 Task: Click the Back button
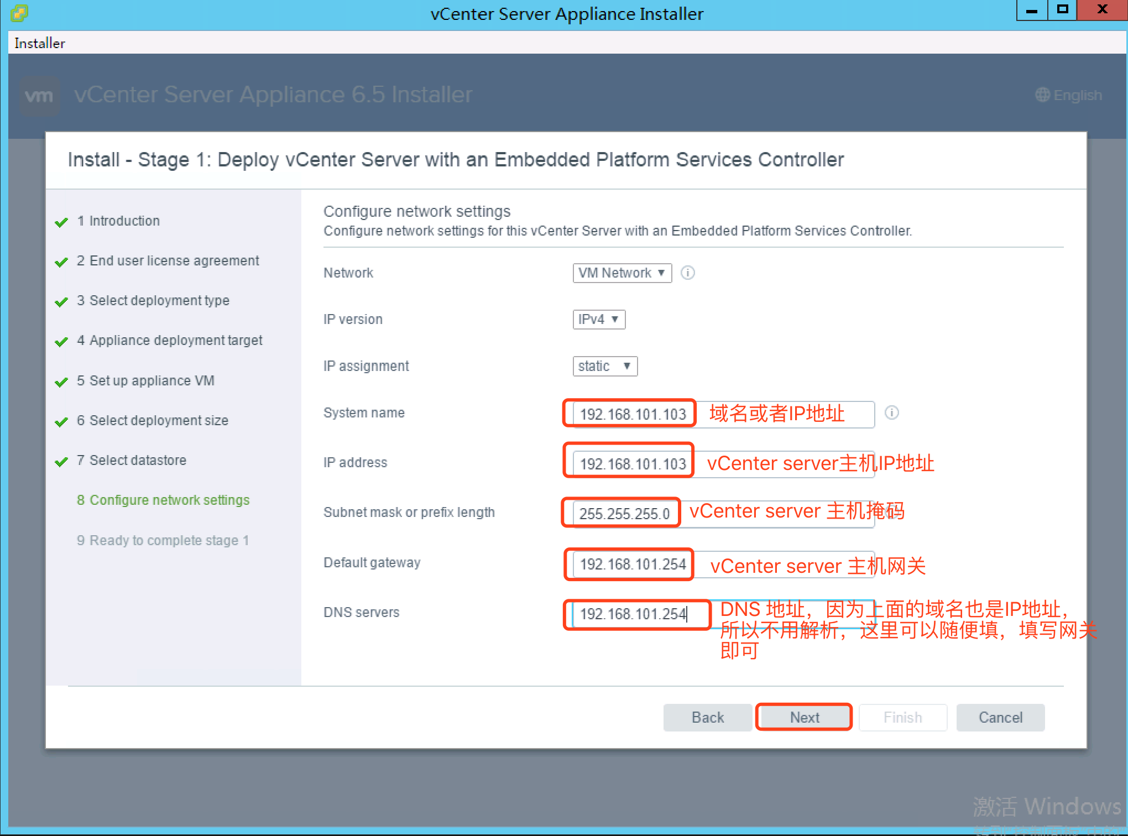(707, 717)
